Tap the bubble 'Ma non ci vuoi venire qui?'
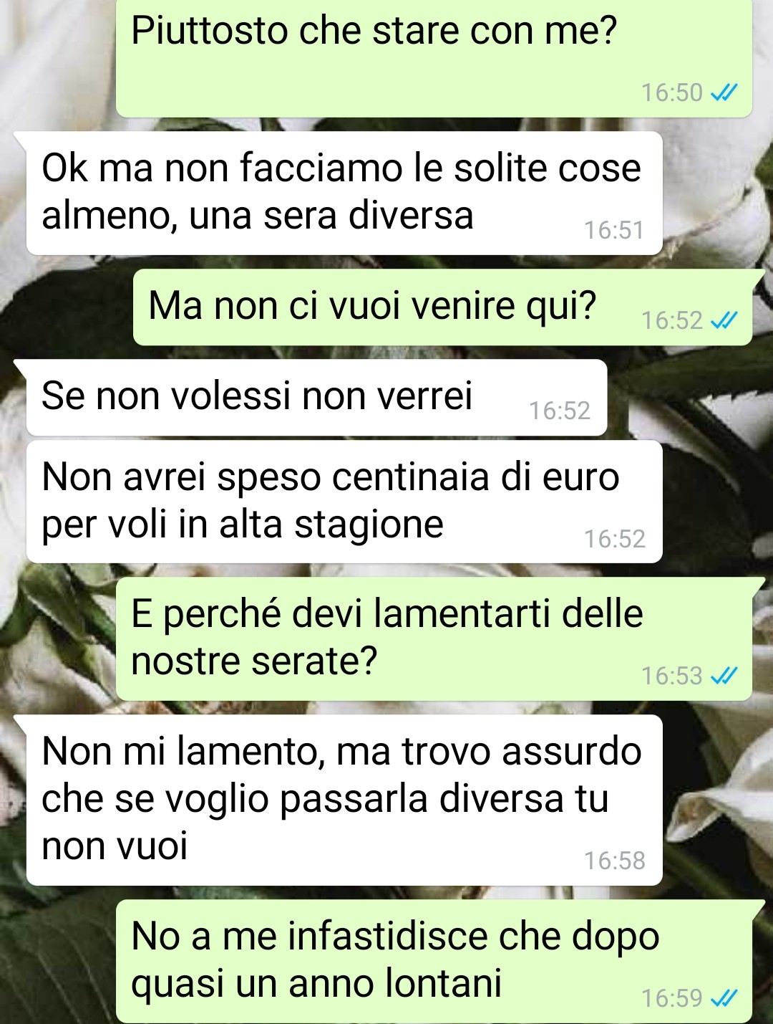The height and width of the screenshot is (1024, 773). [442, 307]
